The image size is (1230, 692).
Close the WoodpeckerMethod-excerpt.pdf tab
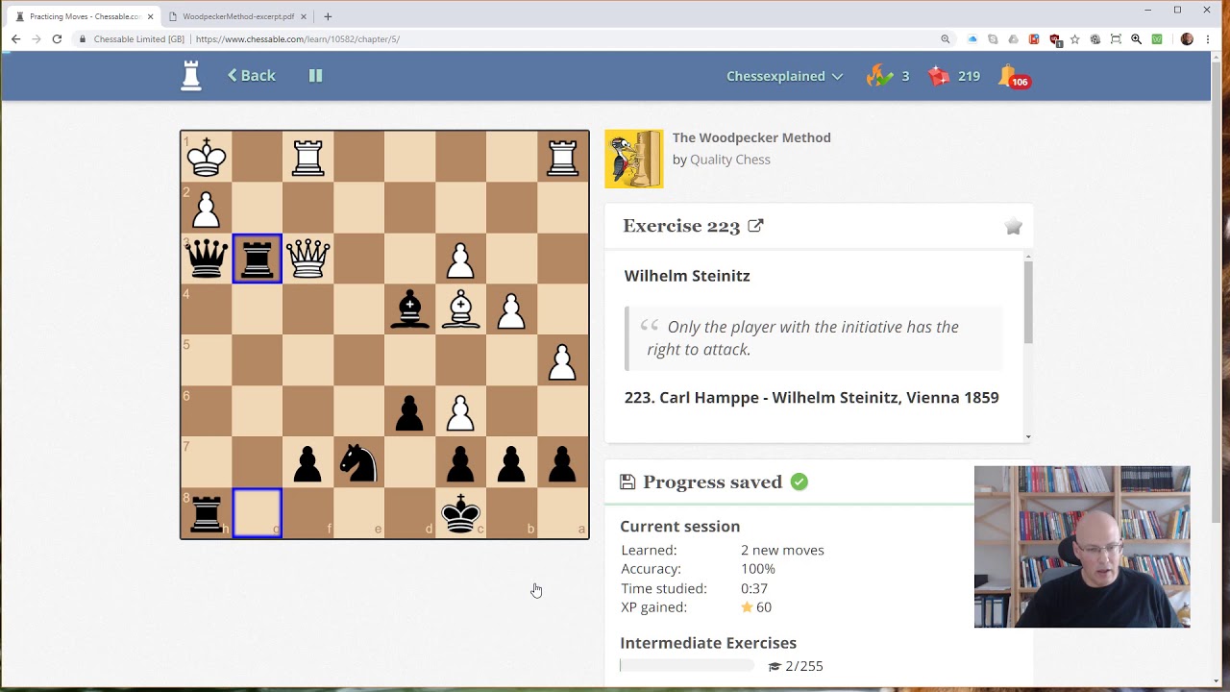(304, 16)
